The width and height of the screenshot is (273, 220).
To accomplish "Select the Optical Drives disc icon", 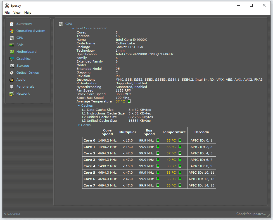I will tap(12, 73).
